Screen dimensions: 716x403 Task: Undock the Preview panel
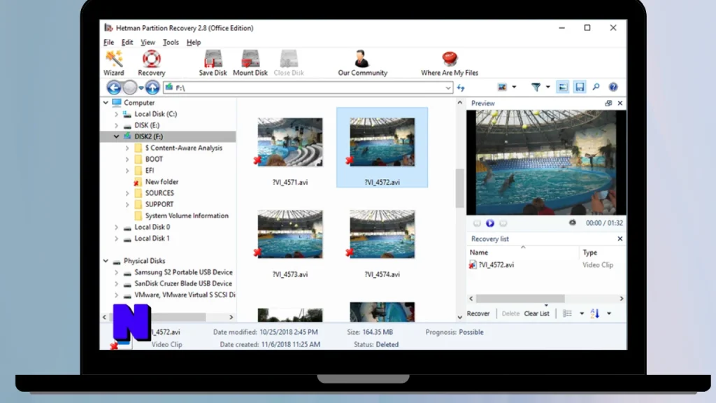(608, 104)
